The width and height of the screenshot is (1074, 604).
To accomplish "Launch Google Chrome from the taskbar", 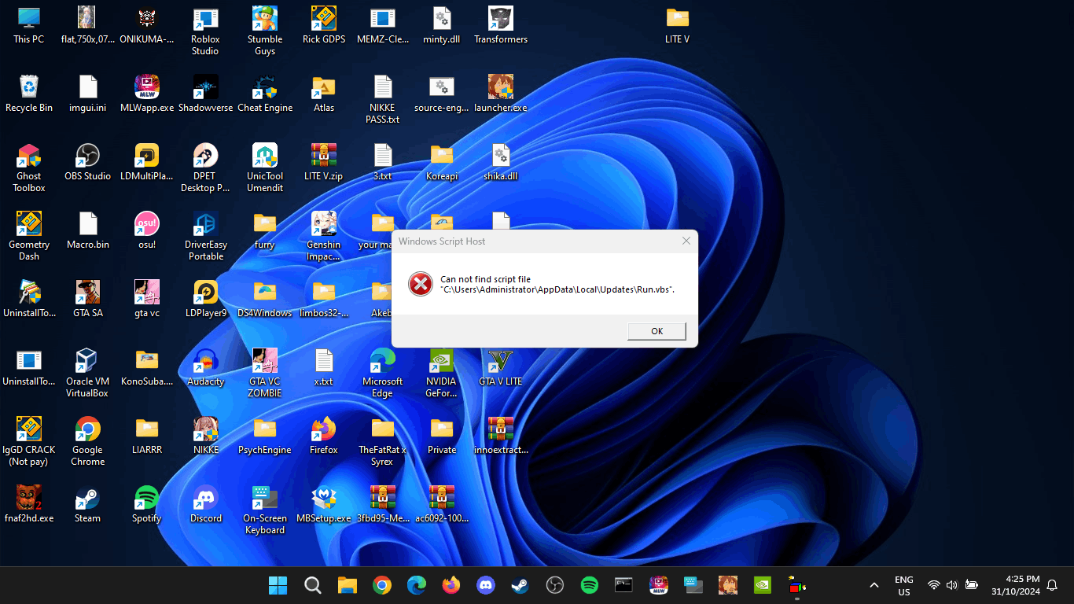I will 382,585.
